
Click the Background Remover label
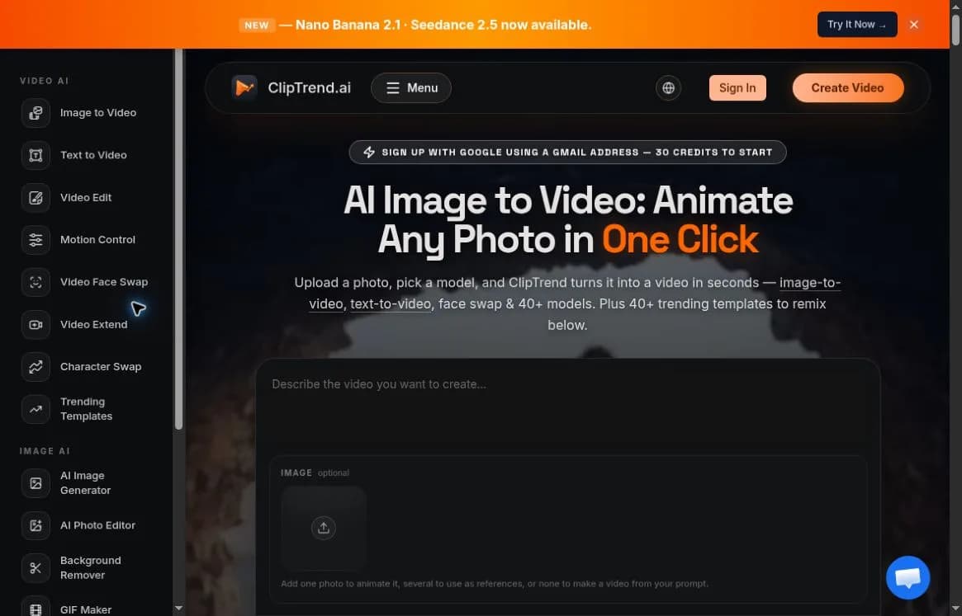pos(90,567)
